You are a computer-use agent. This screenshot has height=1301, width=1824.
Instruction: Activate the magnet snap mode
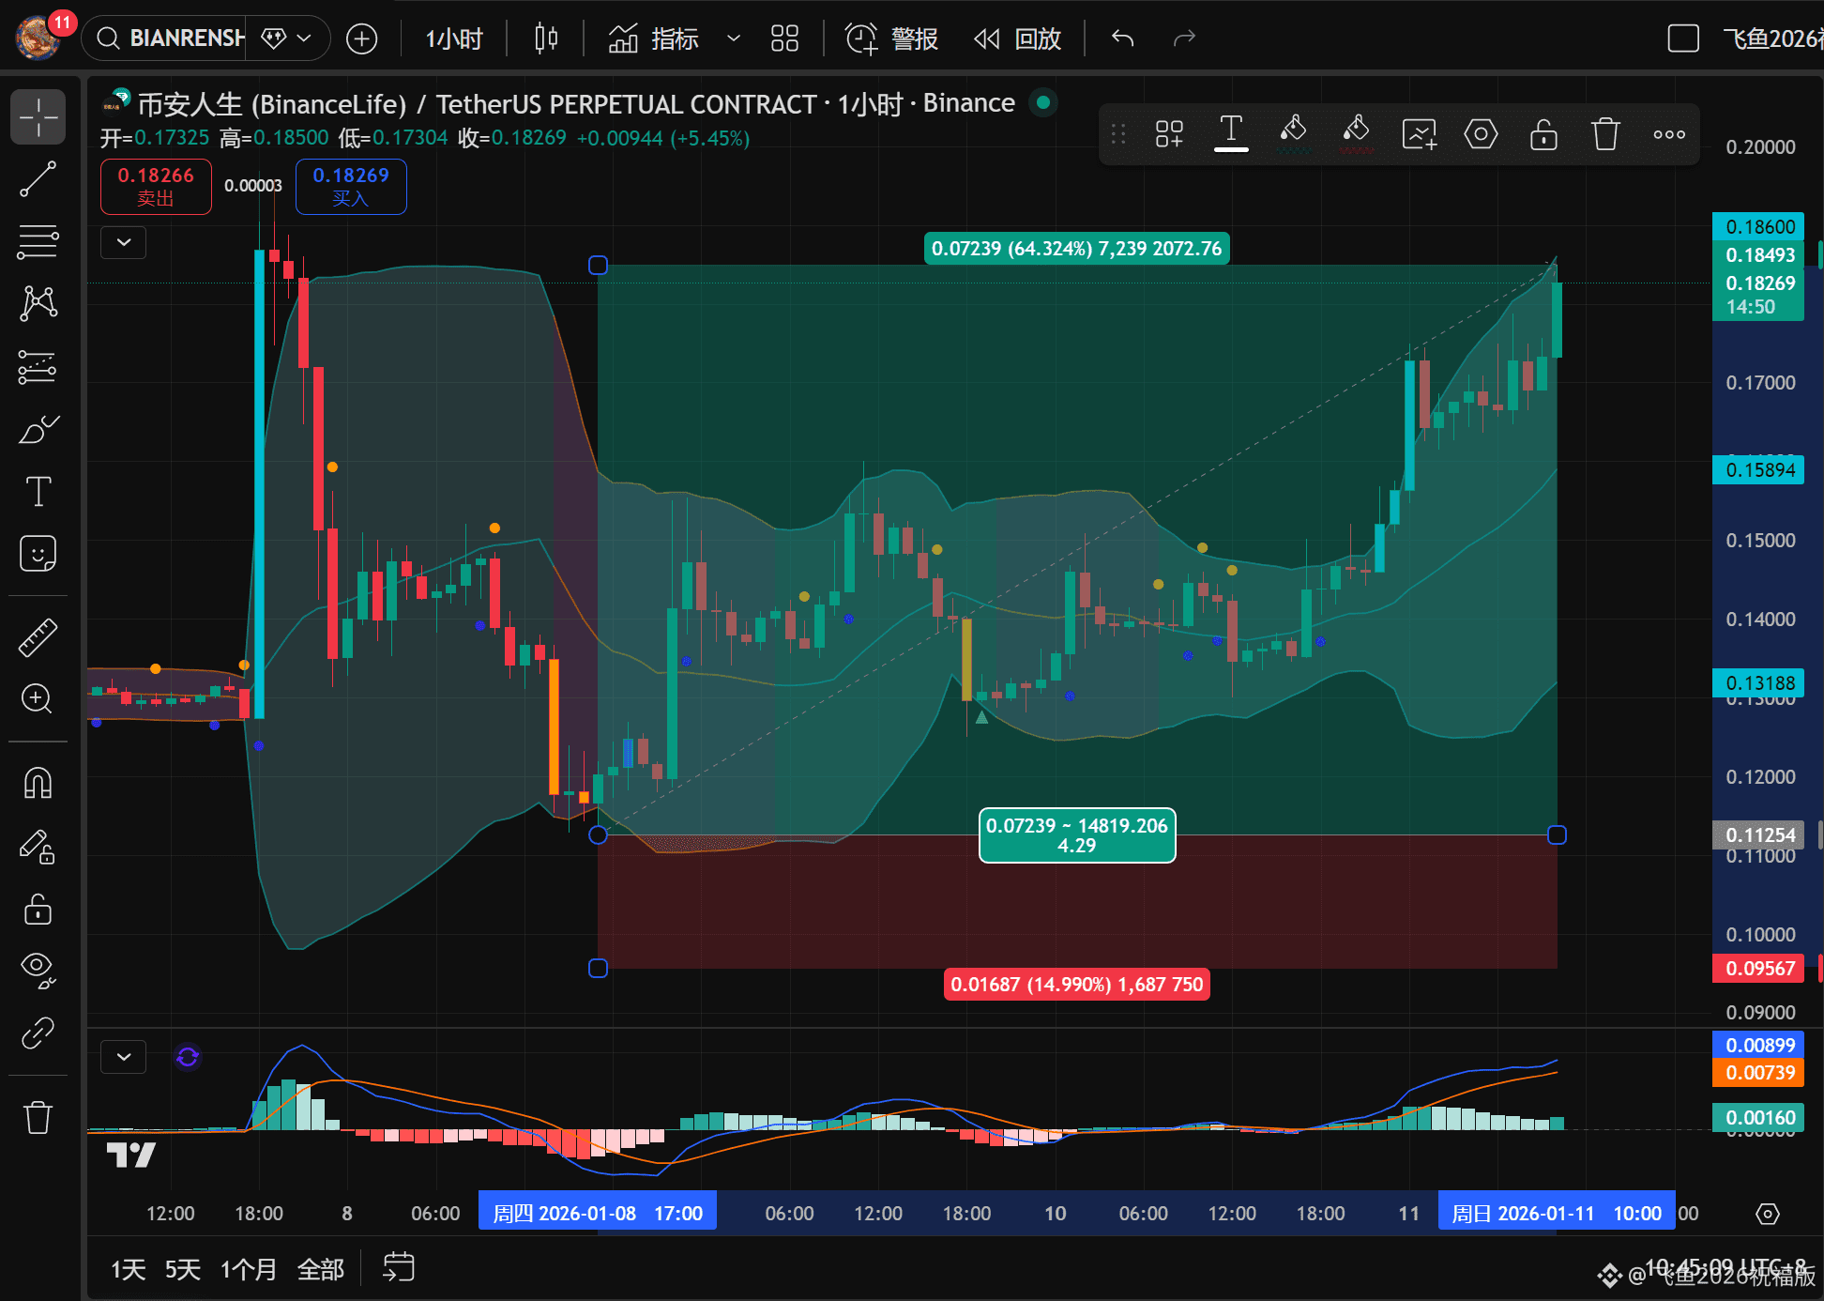coord(38,783)
